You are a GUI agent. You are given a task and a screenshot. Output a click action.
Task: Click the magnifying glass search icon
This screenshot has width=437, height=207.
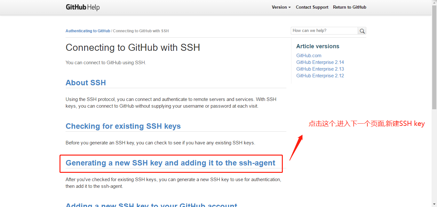(x=362, y=31)
